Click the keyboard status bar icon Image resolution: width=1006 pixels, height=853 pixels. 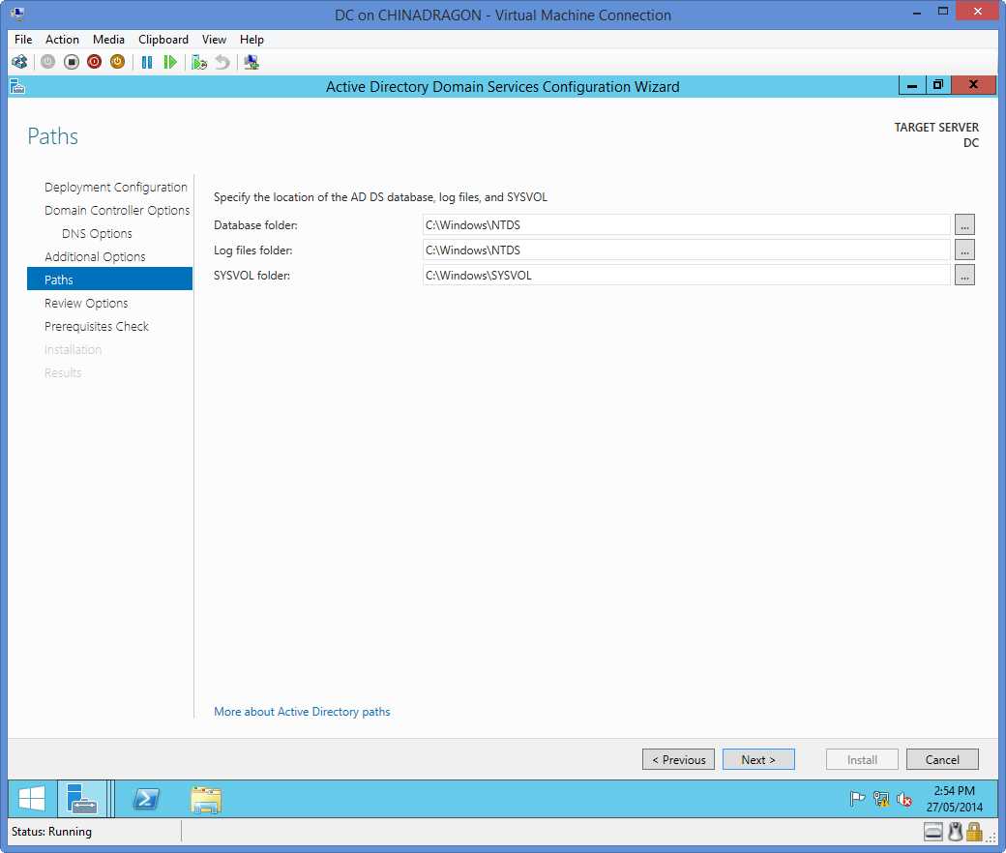point(933,832)
